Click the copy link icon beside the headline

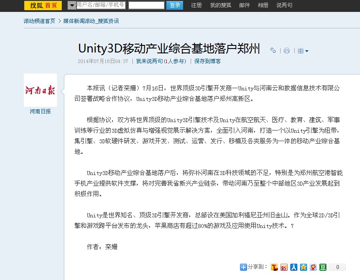(x=273, y=51)
